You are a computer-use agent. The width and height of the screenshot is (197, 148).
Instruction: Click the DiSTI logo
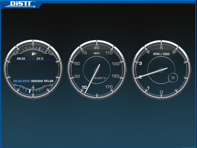(x=20, y=4)
